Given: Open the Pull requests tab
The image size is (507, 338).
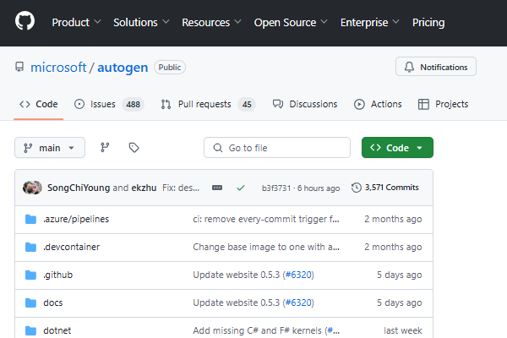Looking at the screenshot, I should click(208, 104).
